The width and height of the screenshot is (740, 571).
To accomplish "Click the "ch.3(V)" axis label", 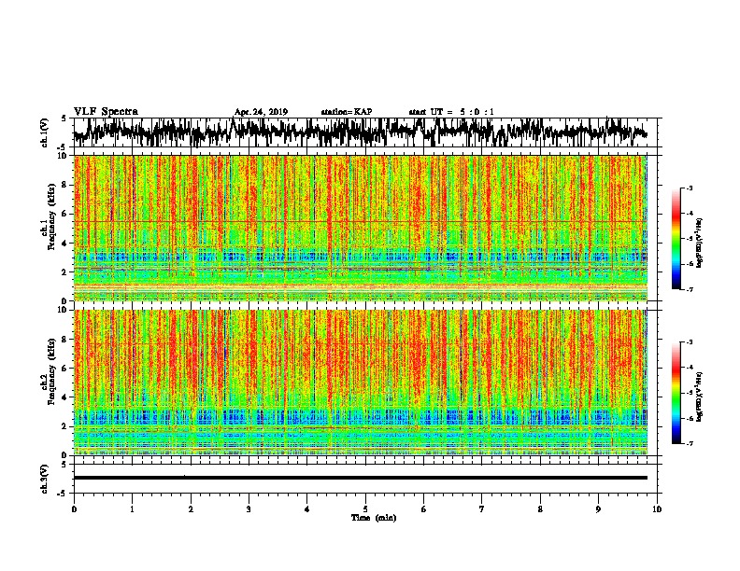I will (x=45, y=479).
